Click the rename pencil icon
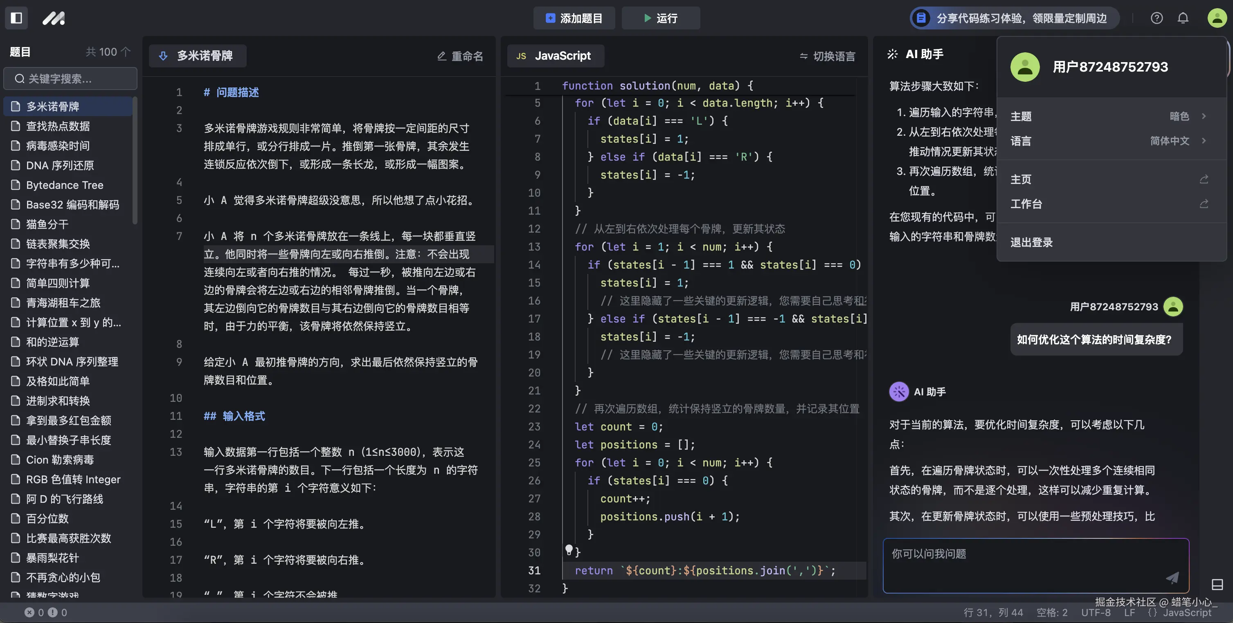 [x=442, y=56]
